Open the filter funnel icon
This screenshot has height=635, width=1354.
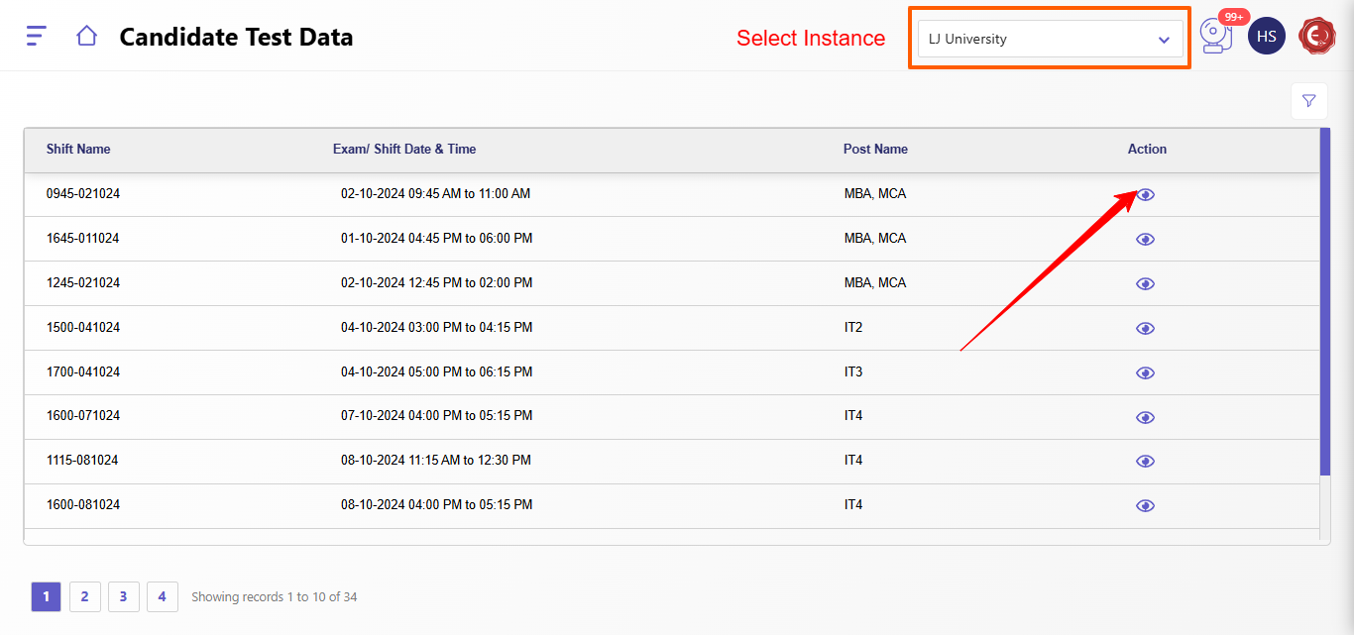point(1308,101)
